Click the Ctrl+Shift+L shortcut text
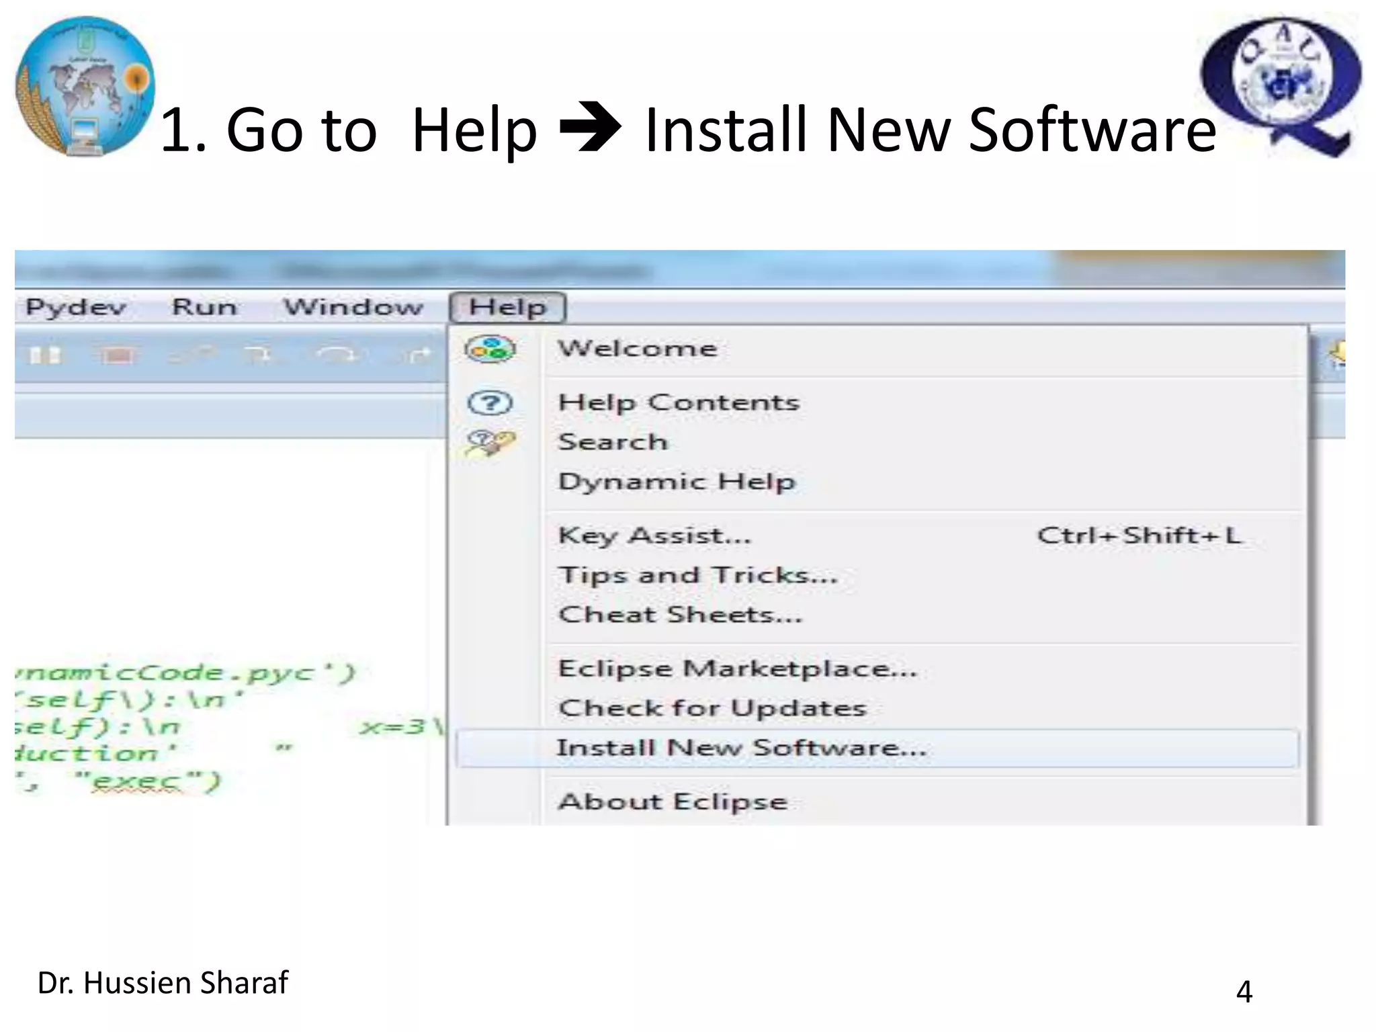Image resolution: width=1376 pixels, height=1032 pixels. pos(1139,535)
